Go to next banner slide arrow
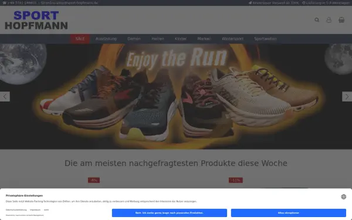Image resolution: width=352 pixels, height=220 pixels. pos(347,97)
